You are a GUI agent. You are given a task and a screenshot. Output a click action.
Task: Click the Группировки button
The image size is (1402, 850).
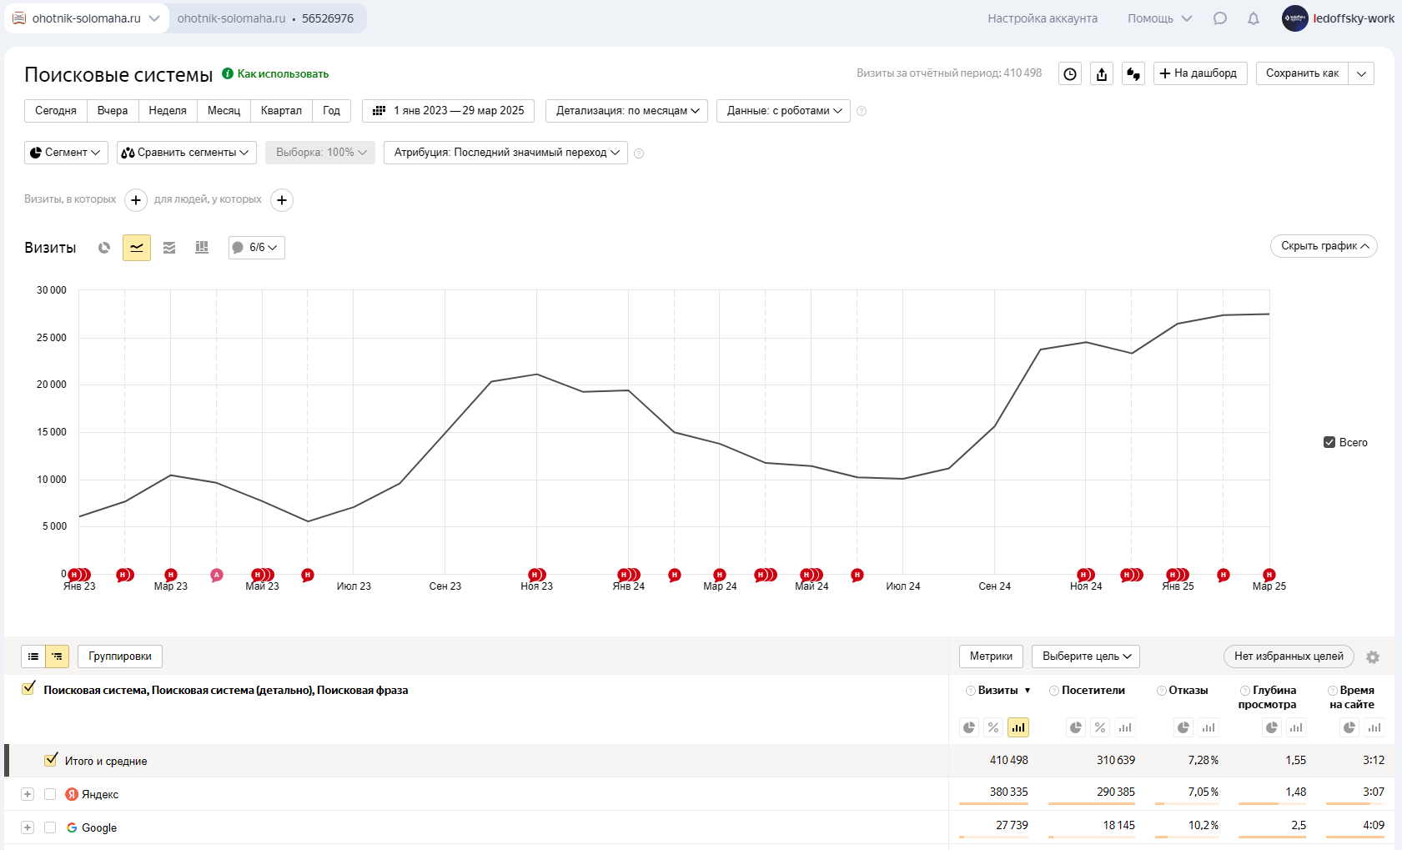tap(120, 656)
